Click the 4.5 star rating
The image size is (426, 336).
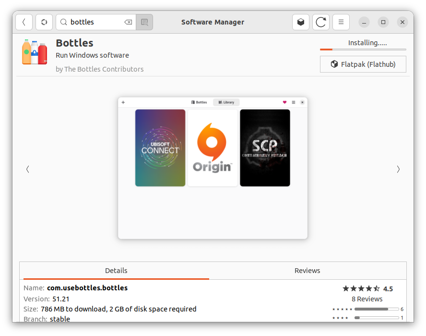pos(367,288)
